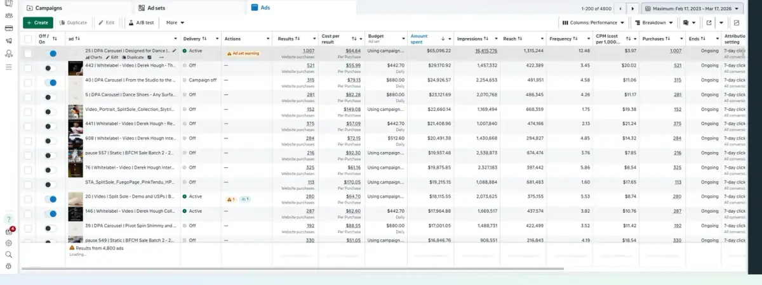Sort by Amount spent arrow
This screenshot has width=762, height=285.
[x=443, y=39]
